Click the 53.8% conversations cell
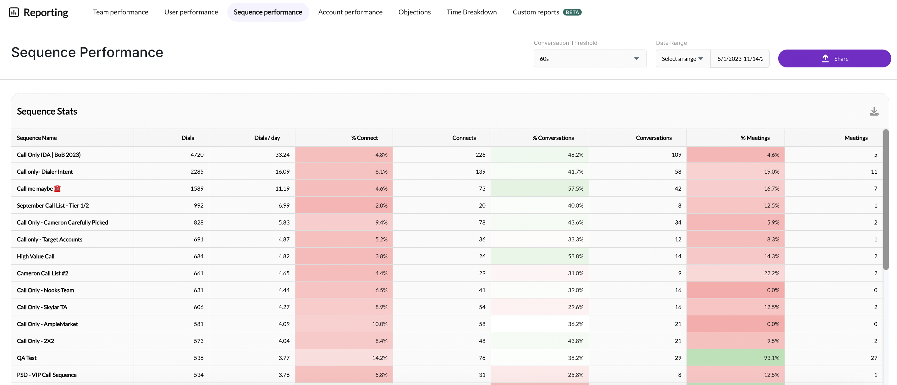897x385 pixels. (x=540, y=256)
